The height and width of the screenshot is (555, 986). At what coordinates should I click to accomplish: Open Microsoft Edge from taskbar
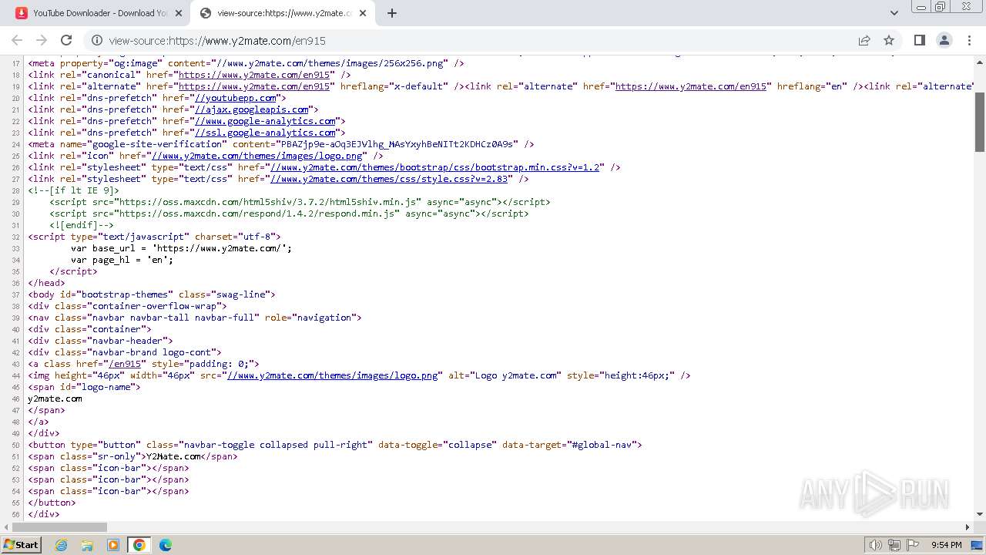point(166,545)
